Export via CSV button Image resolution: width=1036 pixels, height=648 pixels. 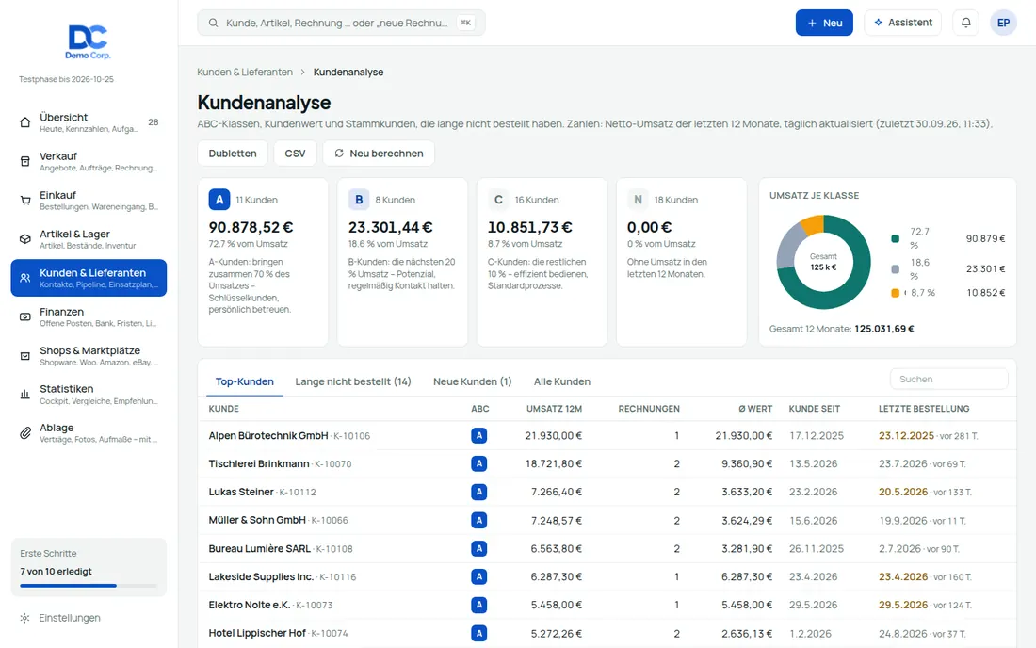point(296,154)
